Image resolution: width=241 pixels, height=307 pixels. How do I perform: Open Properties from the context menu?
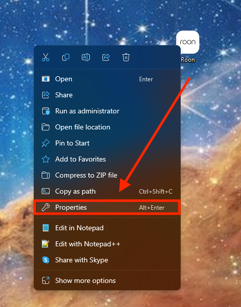tap(107, 207)
